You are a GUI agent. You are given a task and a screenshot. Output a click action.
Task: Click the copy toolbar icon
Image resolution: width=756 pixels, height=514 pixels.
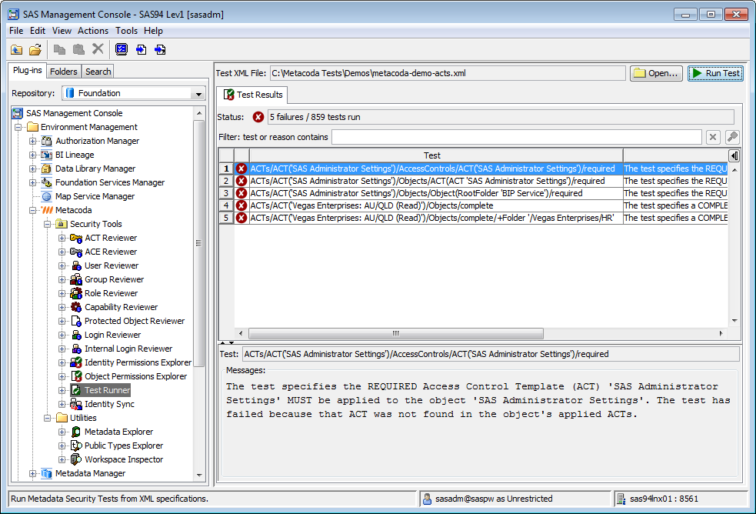point(59,49)
